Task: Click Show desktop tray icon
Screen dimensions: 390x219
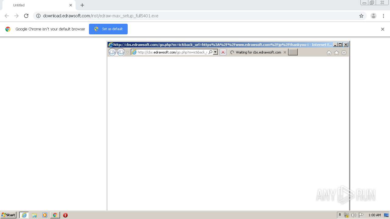Action: [386, 215]
